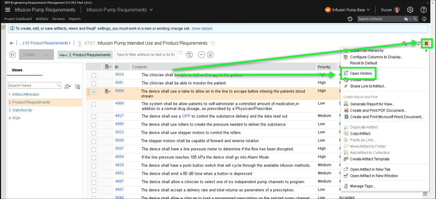Open the highlighted module actions menu icon
This screenshot has width=436, height=199.
click(426, 43)
